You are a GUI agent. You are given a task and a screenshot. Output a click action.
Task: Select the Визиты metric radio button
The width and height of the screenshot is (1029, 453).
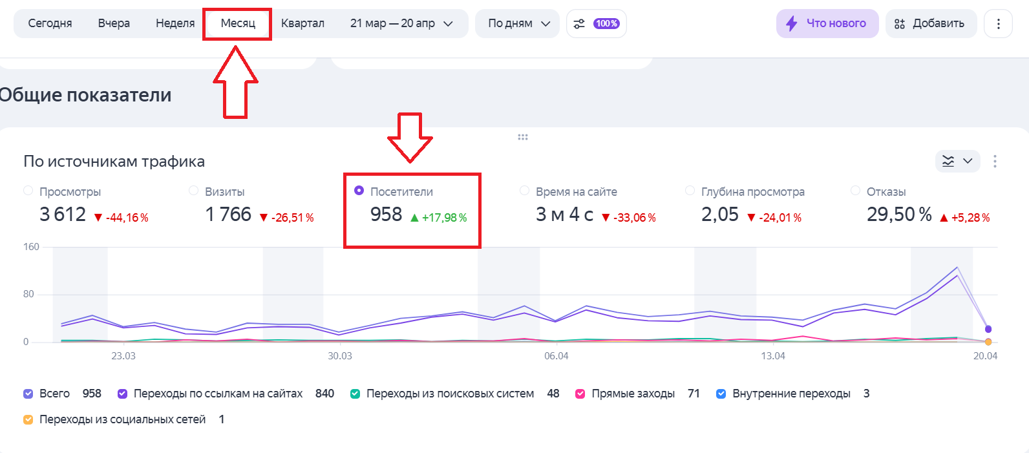point(194,191)
